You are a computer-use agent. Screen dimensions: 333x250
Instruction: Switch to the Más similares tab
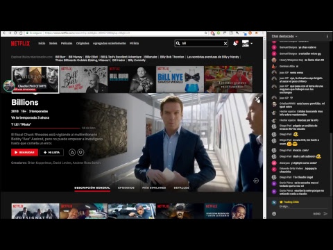[154, 187]
